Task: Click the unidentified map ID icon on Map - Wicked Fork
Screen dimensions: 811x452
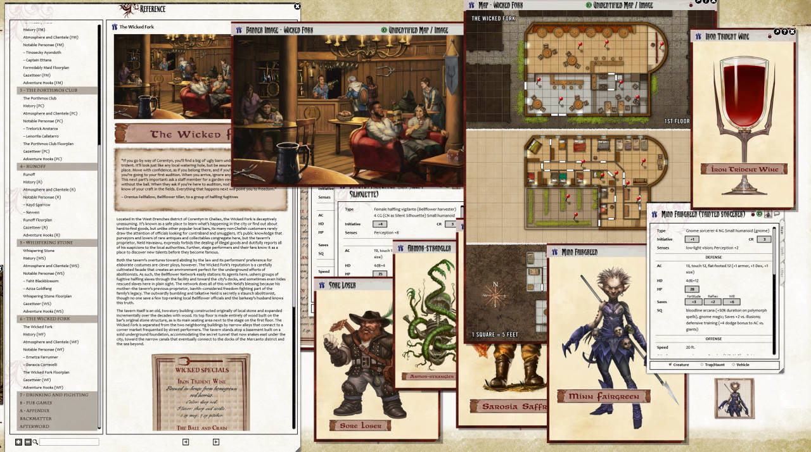Action: pos(589,5)
